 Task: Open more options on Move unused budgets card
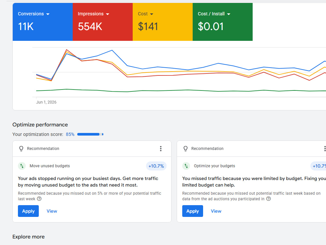tap(161, 149)
